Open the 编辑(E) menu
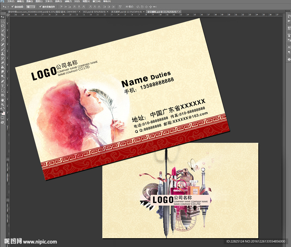The height and width of the screenshot is (247, 291). pyautogui.click(x=20, y=1)
